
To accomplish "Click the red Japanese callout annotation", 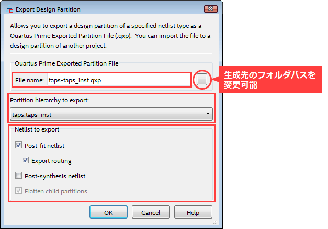I will click(269, 80).
